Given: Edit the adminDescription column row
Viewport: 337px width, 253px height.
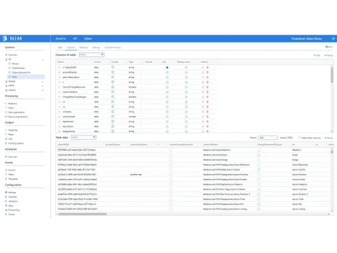Looking at the screenshot, I should [x=203, y=78].
